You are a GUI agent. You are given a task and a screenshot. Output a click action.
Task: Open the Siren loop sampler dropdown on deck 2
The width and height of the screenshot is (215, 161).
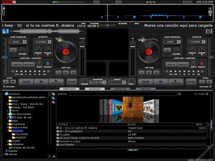(x=179, y=42)
